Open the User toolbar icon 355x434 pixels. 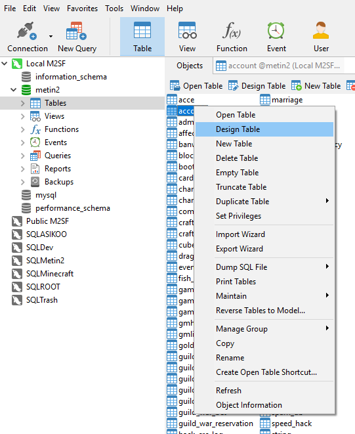pos(321,31)
